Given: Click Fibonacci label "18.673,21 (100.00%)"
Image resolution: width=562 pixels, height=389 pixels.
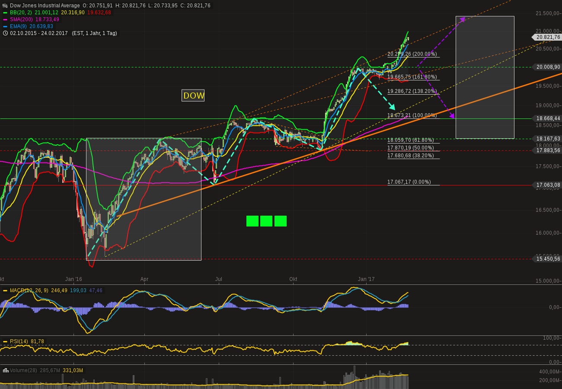Looking at the screenshot, I should pyautogui.click(x=412, y=116).
